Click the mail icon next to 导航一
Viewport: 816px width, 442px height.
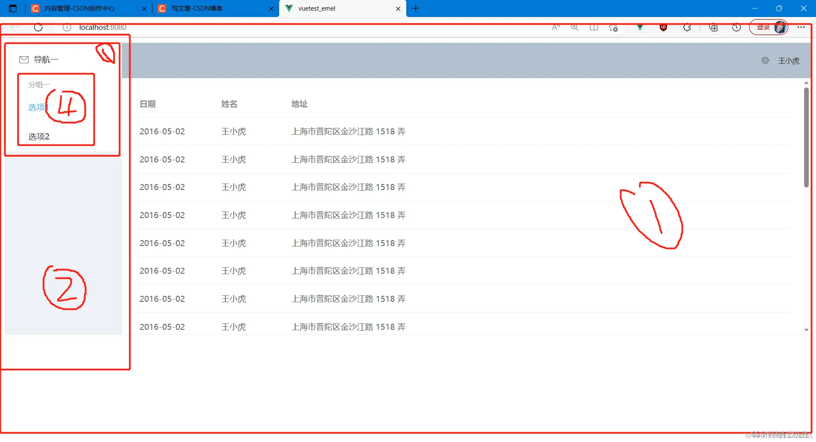24,59
